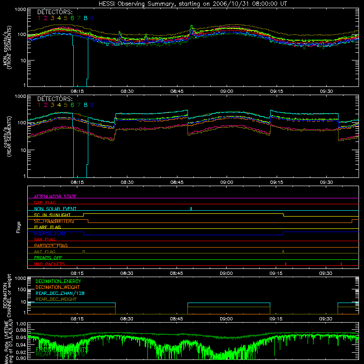Image resolution: width=364 pixels, height=364 pixels.
Task: Select yellow detector 4 in front segments legend
Action: (x=59, y=18)
